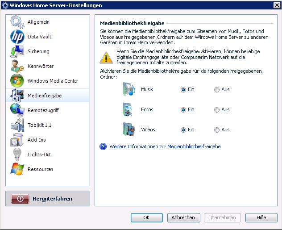The width and height of the screenshot is (282, 230).
Task: Open the Allgemein settings page
Action: coord(48,22)
